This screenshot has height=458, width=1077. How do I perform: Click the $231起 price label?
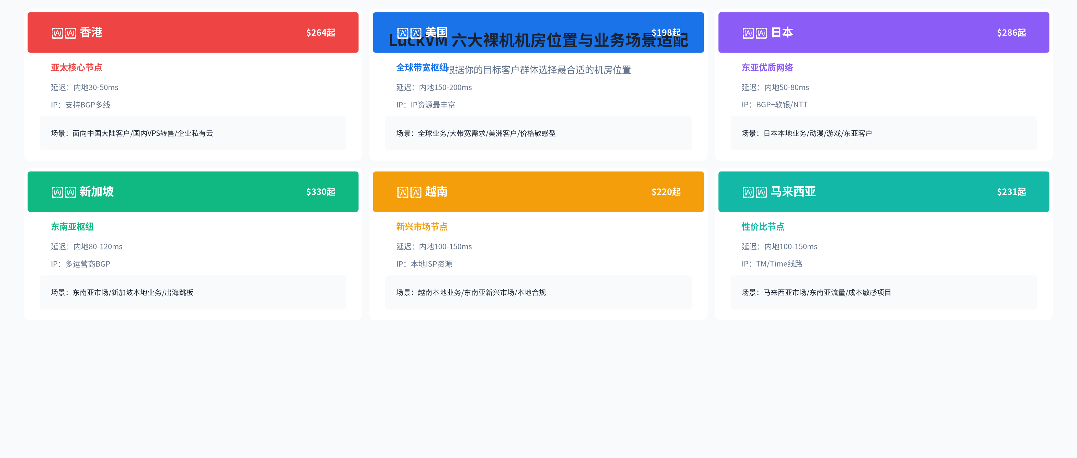pyautogui.click(x=1011, y=192)
